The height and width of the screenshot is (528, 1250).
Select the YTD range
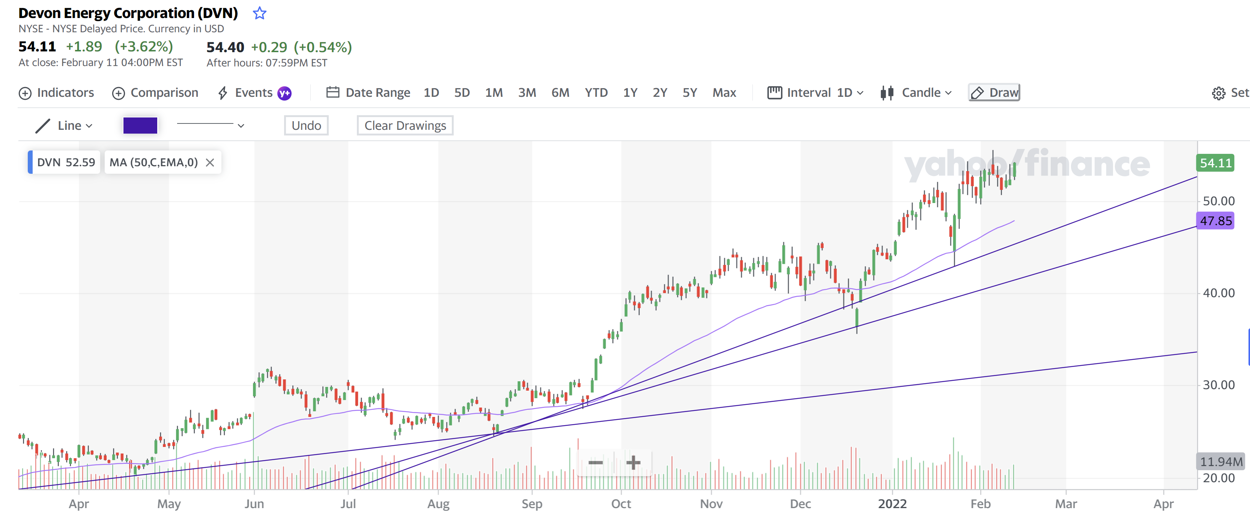click(596, 93)
